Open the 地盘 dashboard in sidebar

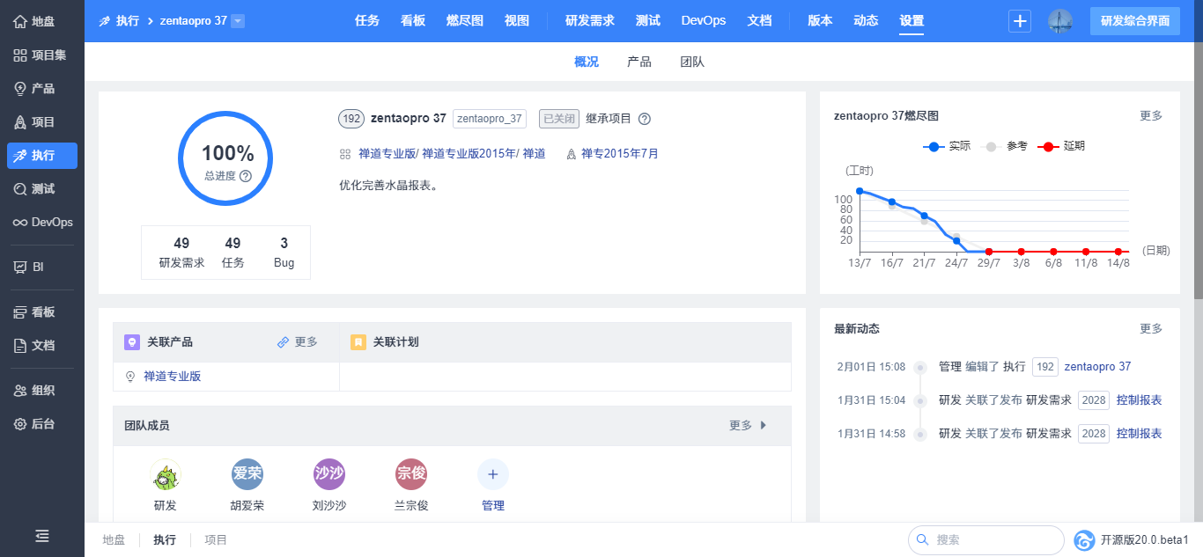pos(42,21)
